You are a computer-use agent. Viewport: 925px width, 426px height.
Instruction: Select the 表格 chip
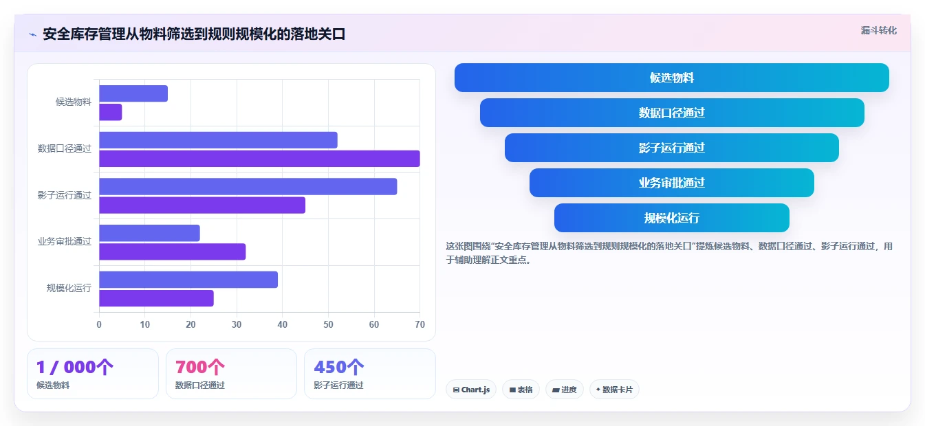(521, 390)
